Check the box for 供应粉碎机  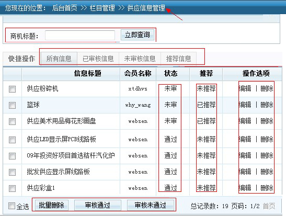coord(12,89)
